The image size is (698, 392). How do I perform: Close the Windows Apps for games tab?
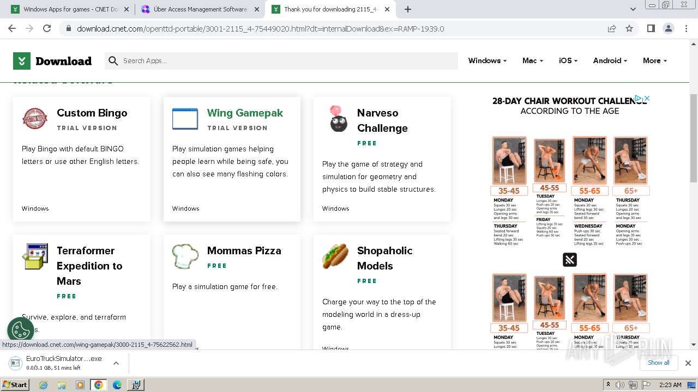[127, 9]
